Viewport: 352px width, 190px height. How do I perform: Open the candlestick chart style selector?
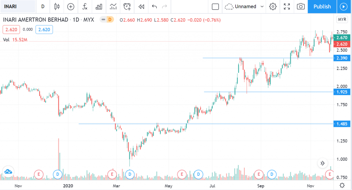point(57,7)
